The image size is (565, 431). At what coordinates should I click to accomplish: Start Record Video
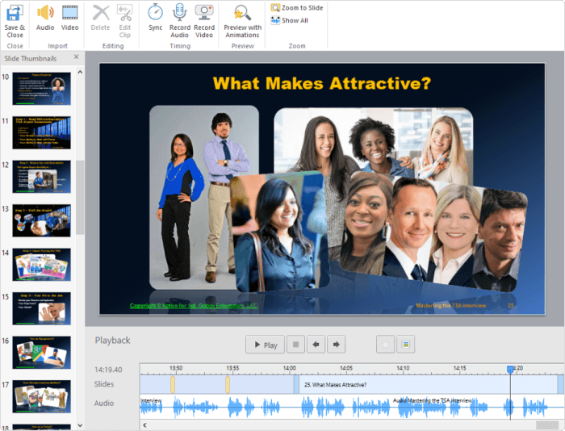coord(204,21)
